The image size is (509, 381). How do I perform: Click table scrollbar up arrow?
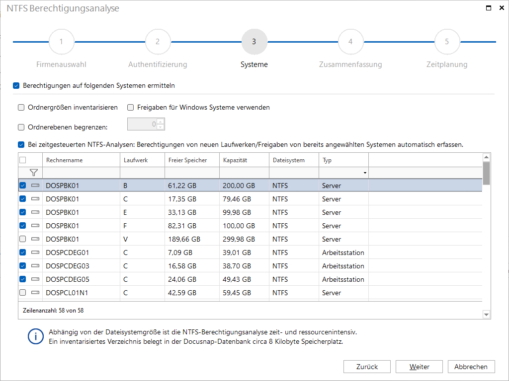coord(486,157)
